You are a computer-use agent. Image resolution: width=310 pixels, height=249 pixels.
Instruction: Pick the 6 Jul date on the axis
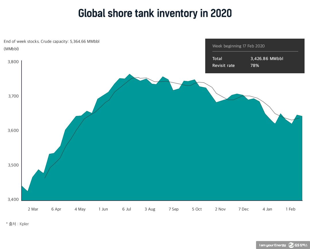tap(127, 209)
